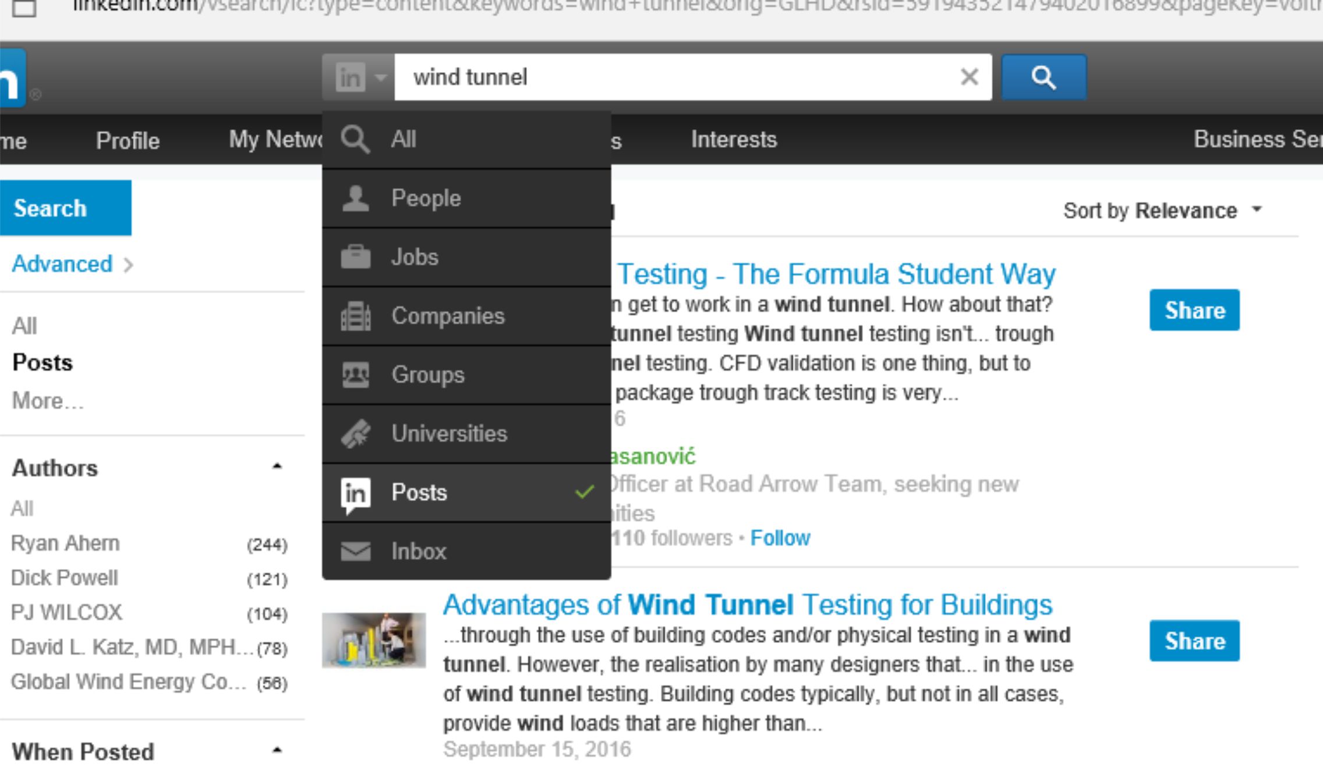
Task: Select Companies in the search dropdown
Action: [x=466, y=316]
